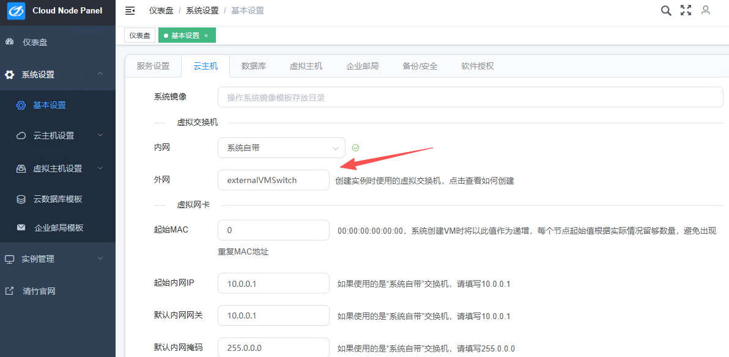Open the 内网 switch dropdown
This screenshot has height=357, width=729.
click(x=281, y=148)
